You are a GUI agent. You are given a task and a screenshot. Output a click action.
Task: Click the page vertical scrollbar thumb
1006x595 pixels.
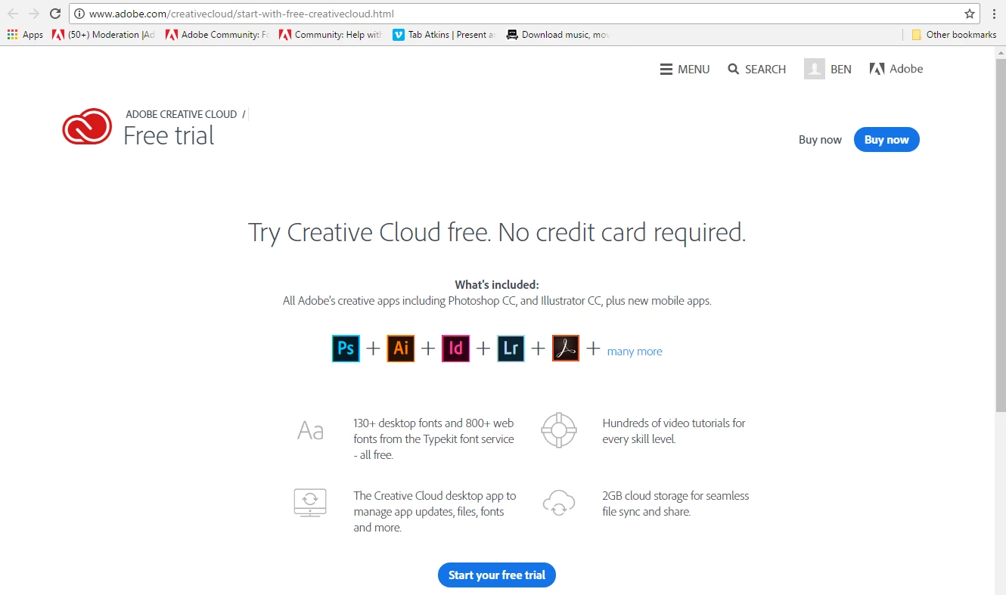pyautogui.click(x=1000, y=234)
